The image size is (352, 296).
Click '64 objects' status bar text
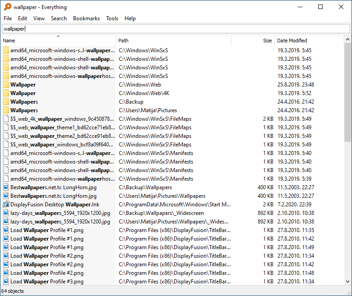tap(12, 291)
